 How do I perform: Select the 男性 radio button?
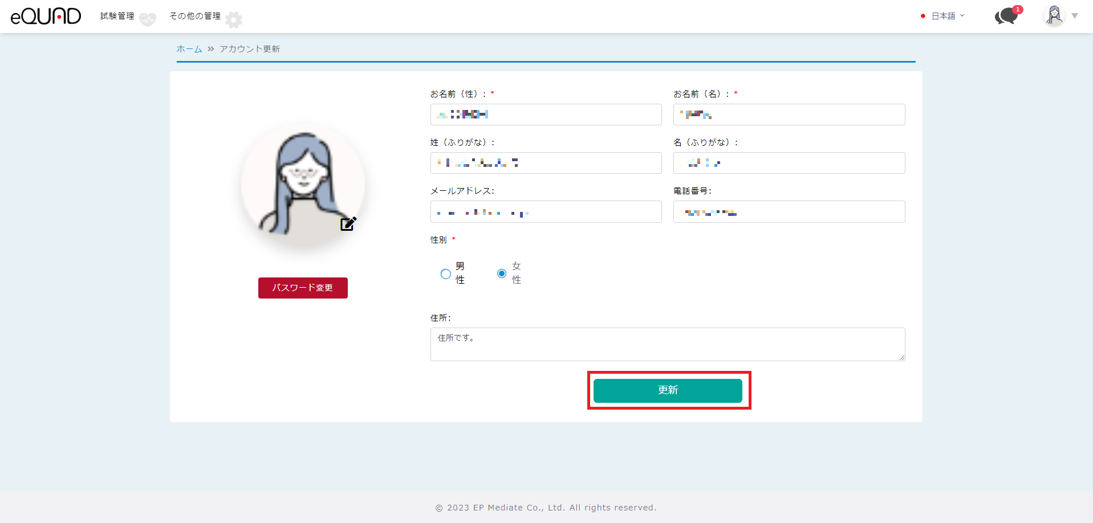pos(446,274)
